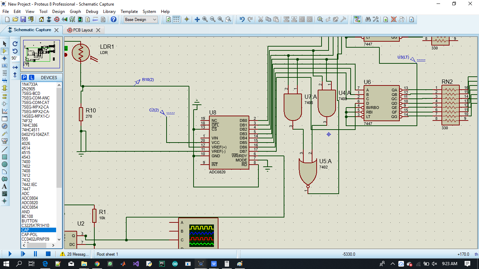479x269 pixels.
Task: Open the 28 Messages log
Action: 74,254
